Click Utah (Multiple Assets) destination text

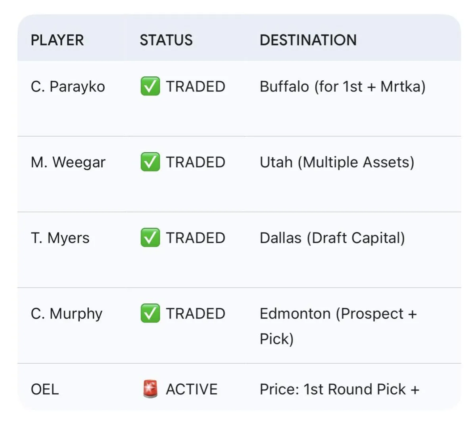[x=337, y=162]
